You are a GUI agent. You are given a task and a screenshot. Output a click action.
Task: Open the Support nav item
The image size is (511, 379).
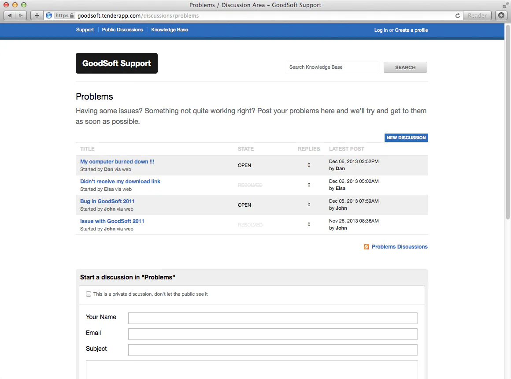(x=85, y=30)
